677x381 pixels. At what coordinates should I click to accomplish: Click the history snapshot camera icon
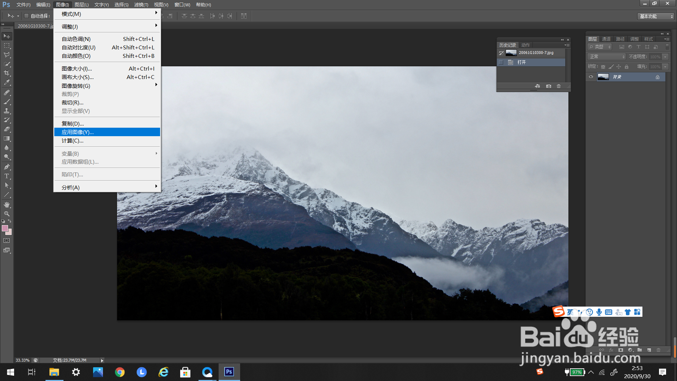[549, 86]
